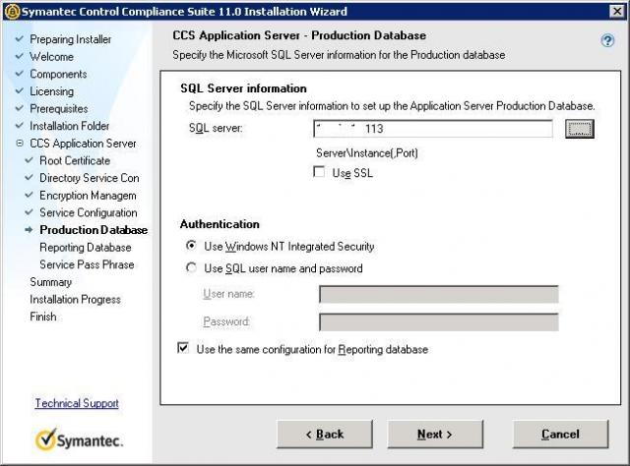The height and width of the screenshot is (466, 630).
Task: Select Use SQL user name and password
Action: (x=191, y=267)
